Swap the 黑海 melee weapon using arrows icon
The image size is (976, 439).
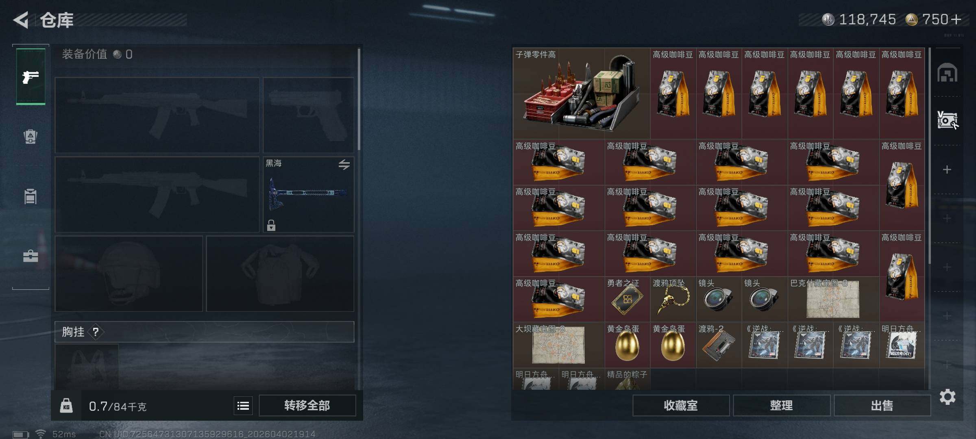344,165
